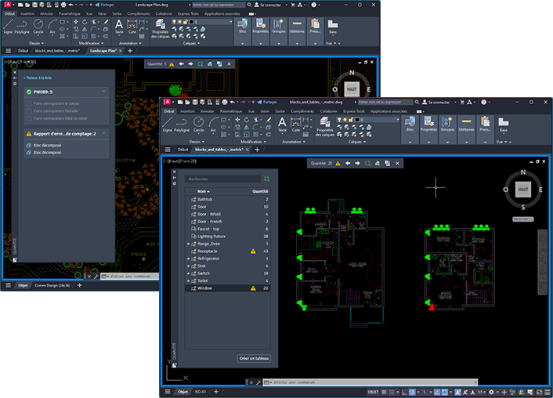553x398 pixels.
Task: Toggle ortho mode in front window status bar
Action: point(404,392)
